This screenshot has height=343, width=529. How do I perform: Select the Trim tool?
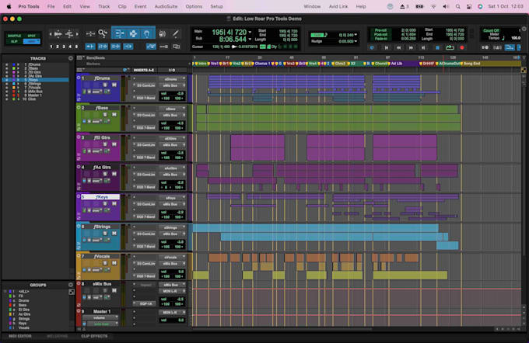[x=120, y=33]
